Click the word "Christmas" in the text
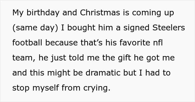This screenshot has height=102, width=195. point(100,13)
